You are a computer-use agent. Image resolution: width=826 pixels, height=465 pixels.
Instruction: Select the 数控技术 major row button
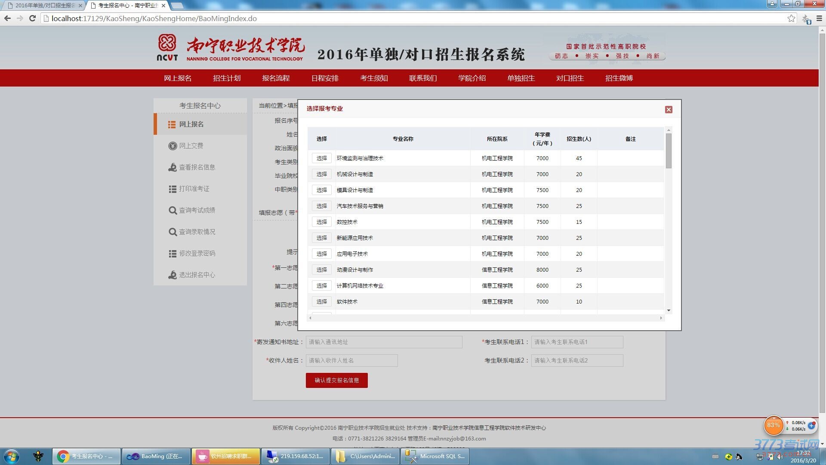point(321,222)
